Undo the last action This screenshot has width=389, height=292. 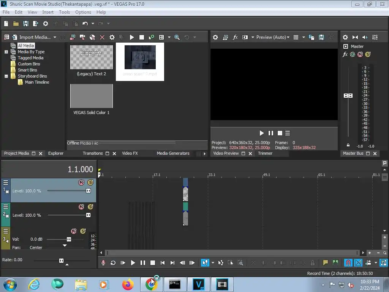tap(85, 24)
